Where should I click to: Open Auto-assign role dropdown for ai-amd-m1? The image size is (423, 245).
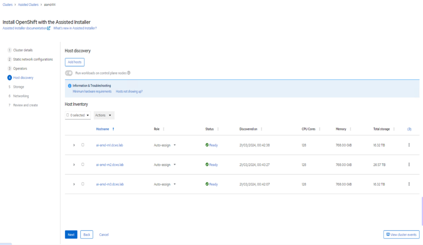[x=165, y=145]
